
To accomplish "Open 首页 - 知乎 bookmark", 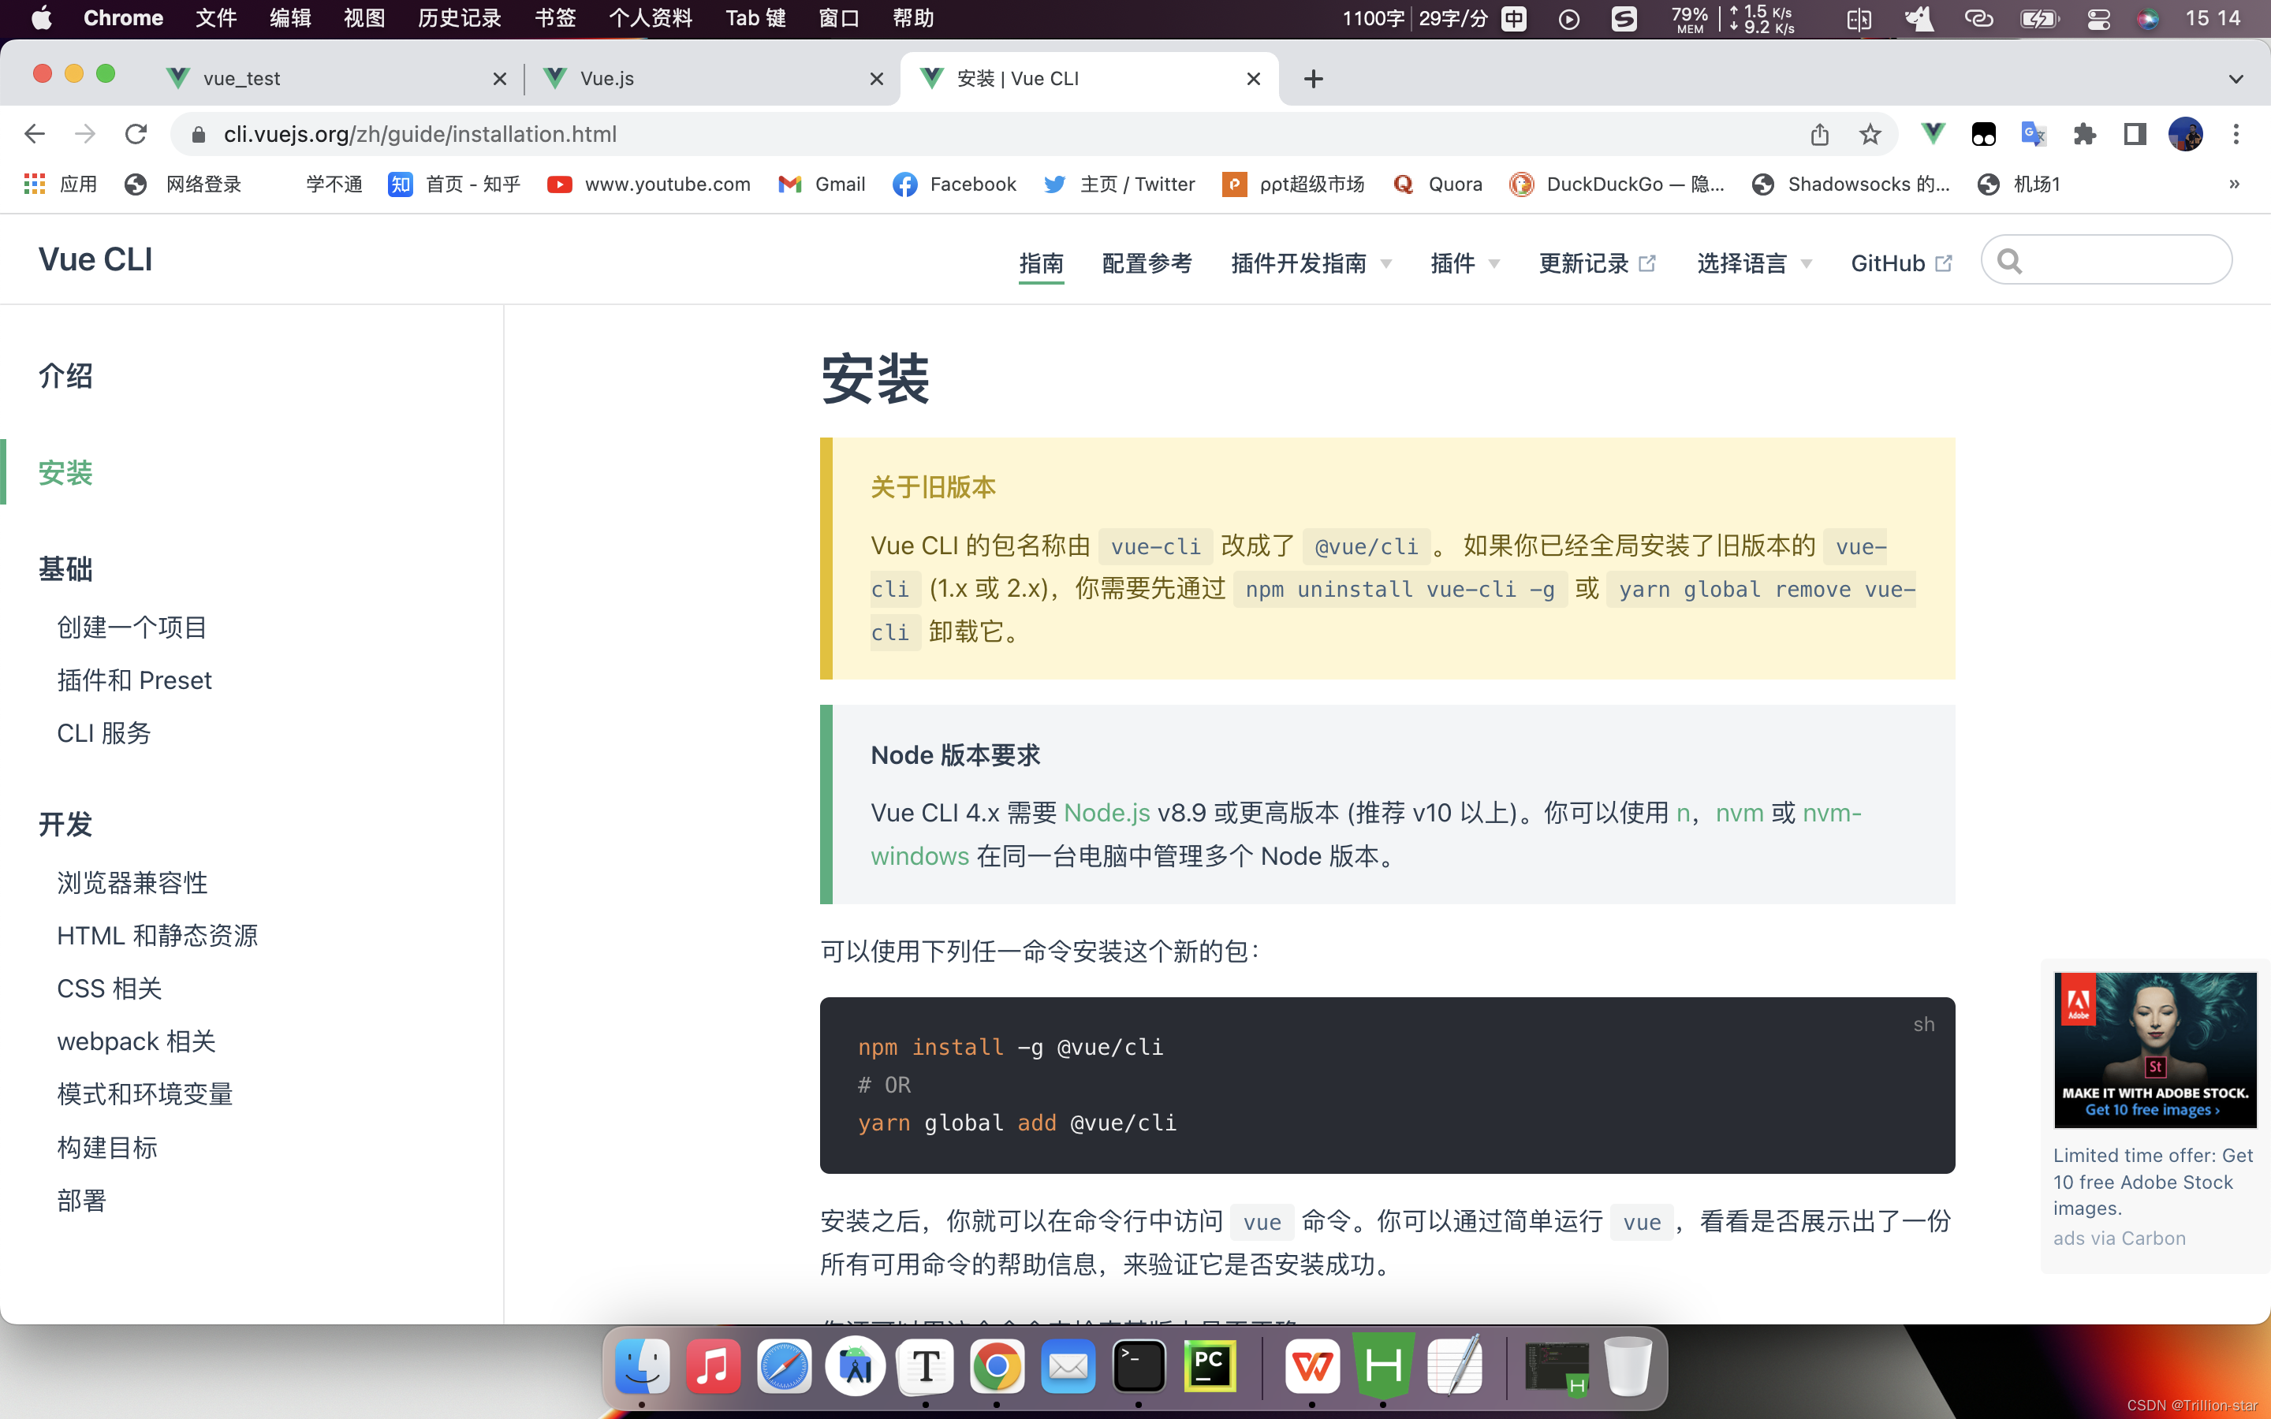I will point(454,184).
